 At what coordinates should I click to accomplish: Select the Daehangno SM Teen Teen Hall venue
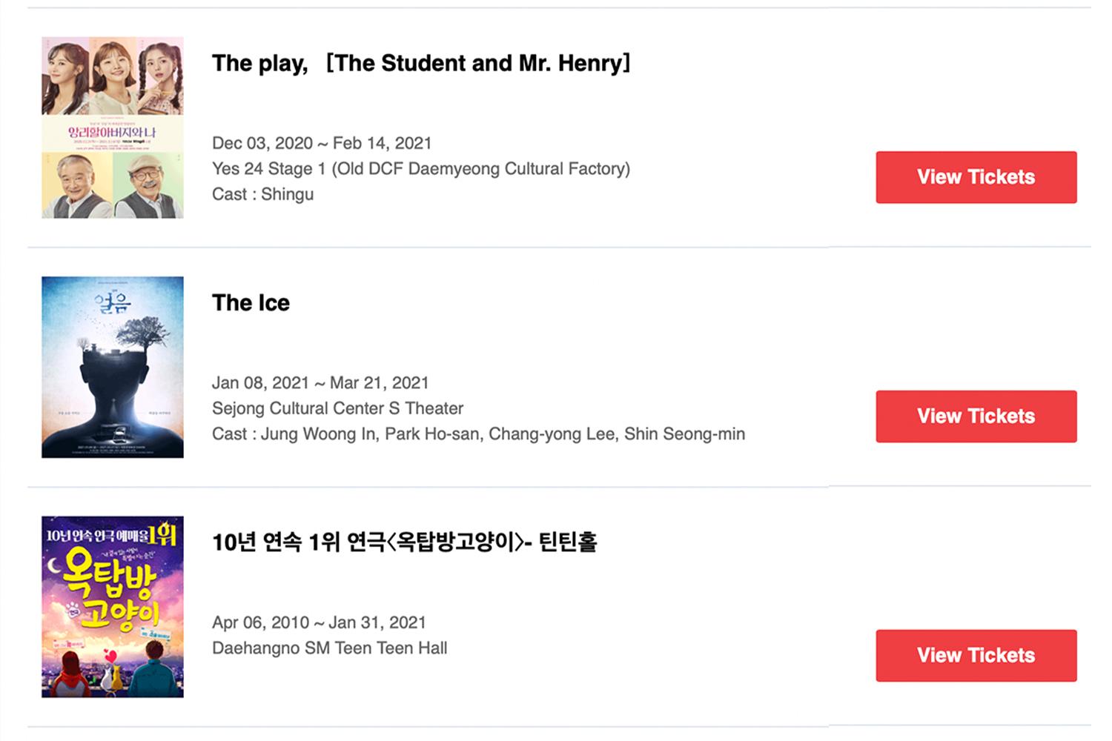tap(329, 648)
